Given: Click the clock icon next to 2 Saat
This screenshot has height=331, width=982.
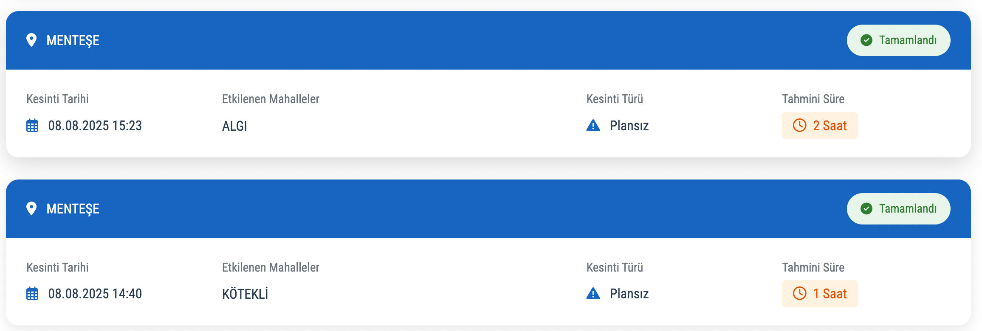Looking at the screenshot, I should point(799,126).
